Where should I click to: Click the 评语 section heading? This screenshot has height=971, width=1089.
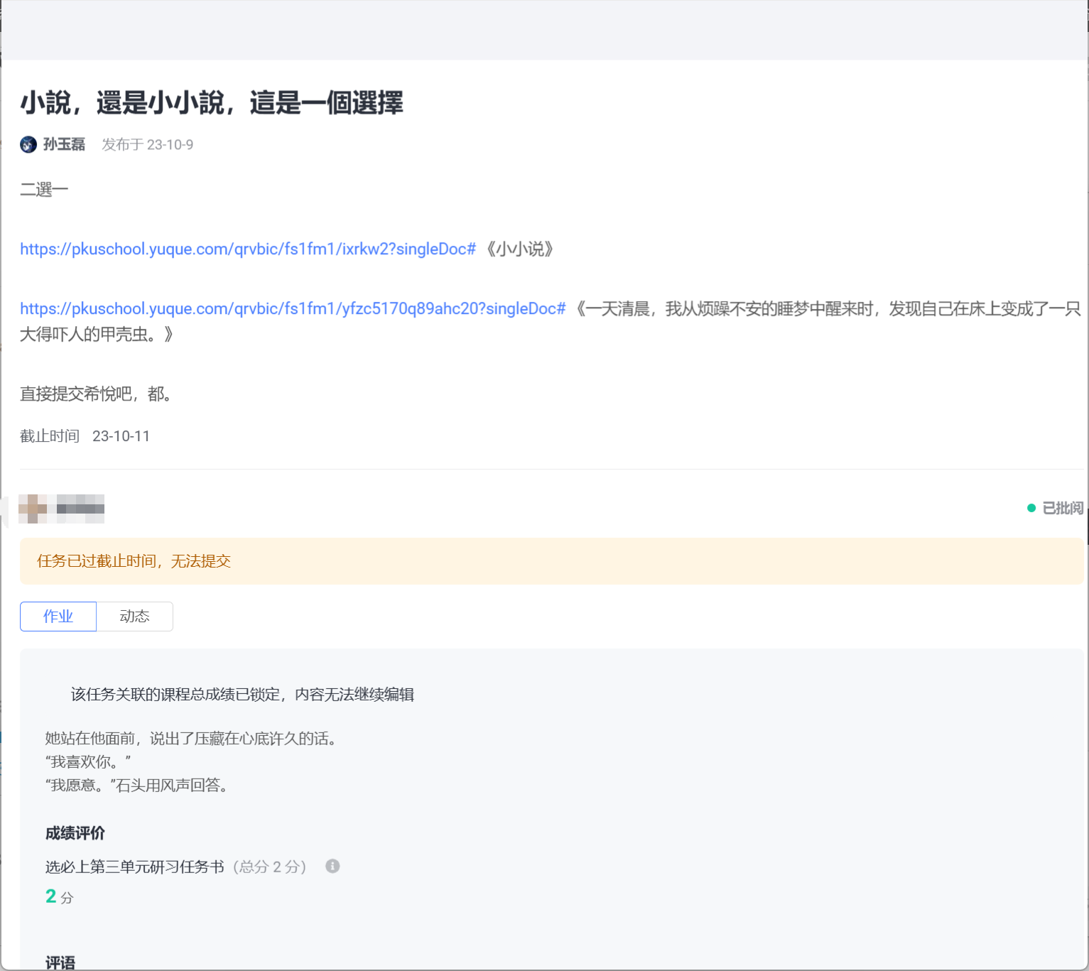[60, 962]
